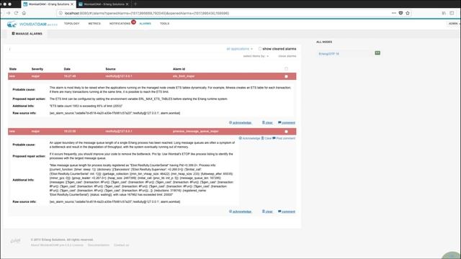Open the Admin user dropdown
Viewport: 461px width, 259px height.
click(454, 24)
